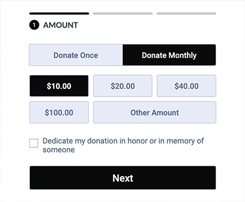Click the third gray progress bar segment

click(x=186, y=13)
